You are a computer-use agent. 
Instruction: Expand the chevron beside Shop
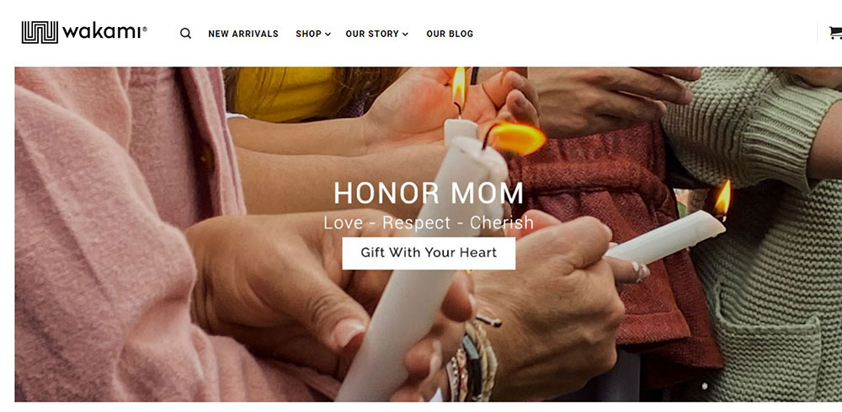(328, 35)
